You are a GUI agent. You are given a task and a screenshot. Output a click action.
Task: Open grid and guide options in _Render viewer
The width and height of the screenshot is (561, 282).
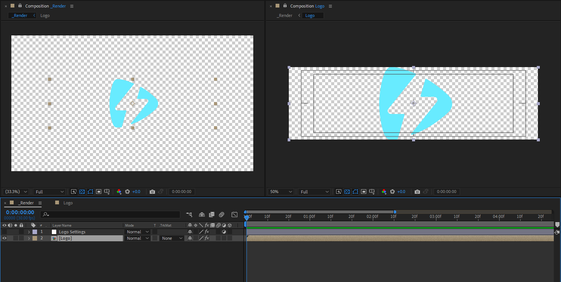(x=107, y=192)
